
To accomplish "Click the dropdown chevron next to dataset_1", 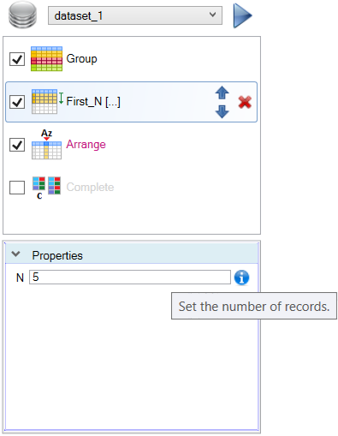I will [212, 15].
